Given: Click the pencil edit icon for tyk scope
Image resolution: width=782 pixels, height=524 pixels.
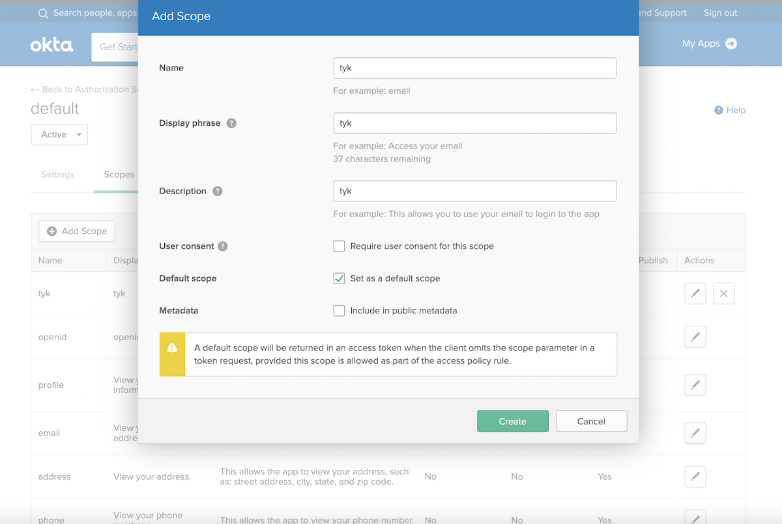Looking at the screenshot, I should pos(695,294).
